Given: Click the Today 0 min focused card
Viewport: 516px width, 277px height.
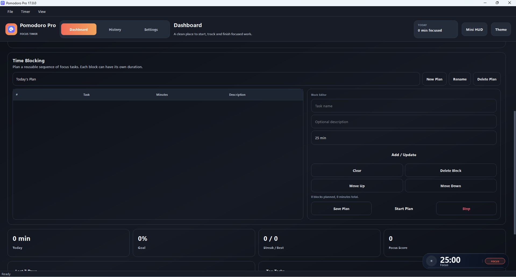Looking at the screenshot, I should pyautogui.click(x=436, y=29).
